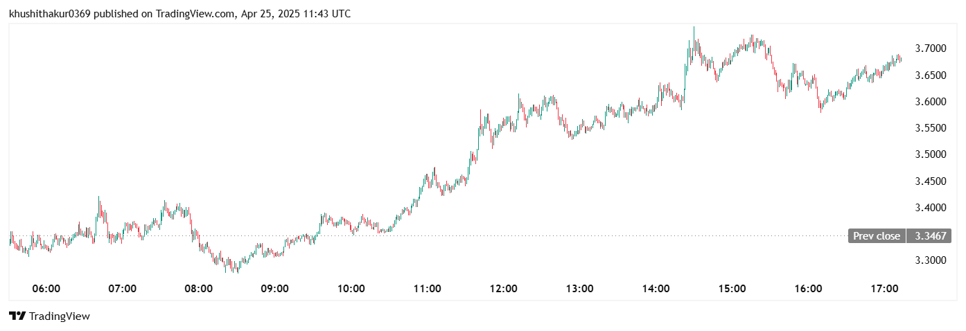The height and width of the screenshot is (331, 966).
Task: Click the 3.7000 price scale label
Action: pos(929,48)
